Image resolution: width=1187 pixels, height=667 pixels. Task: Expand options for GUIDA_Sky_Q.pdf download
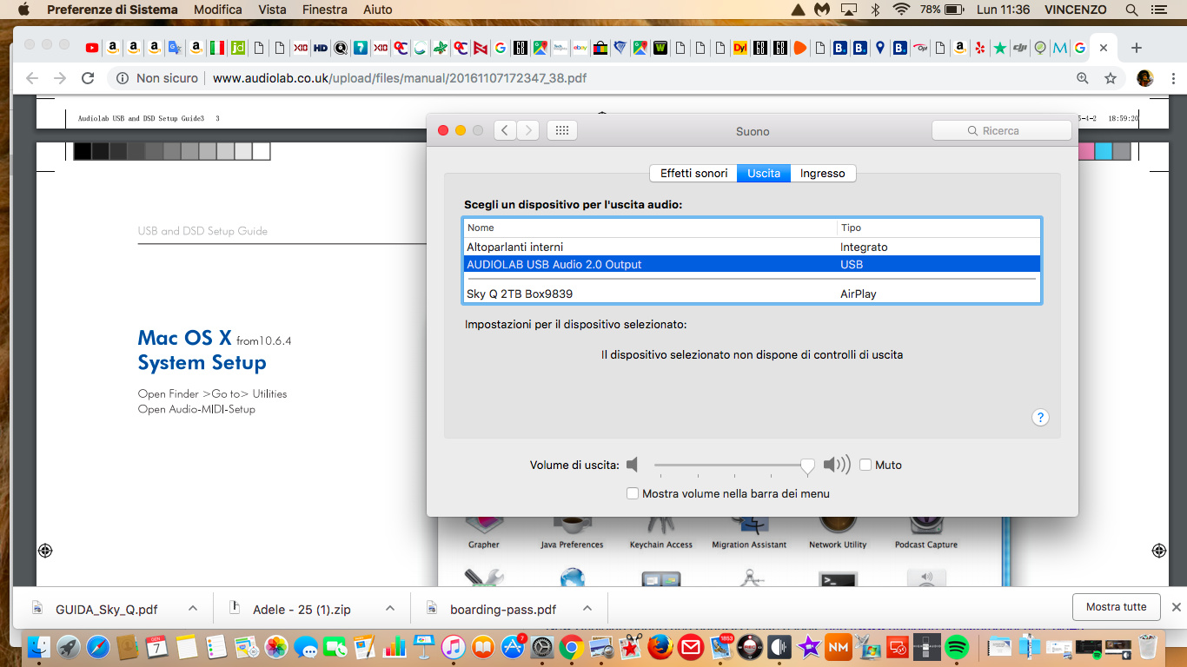point(193,609)
